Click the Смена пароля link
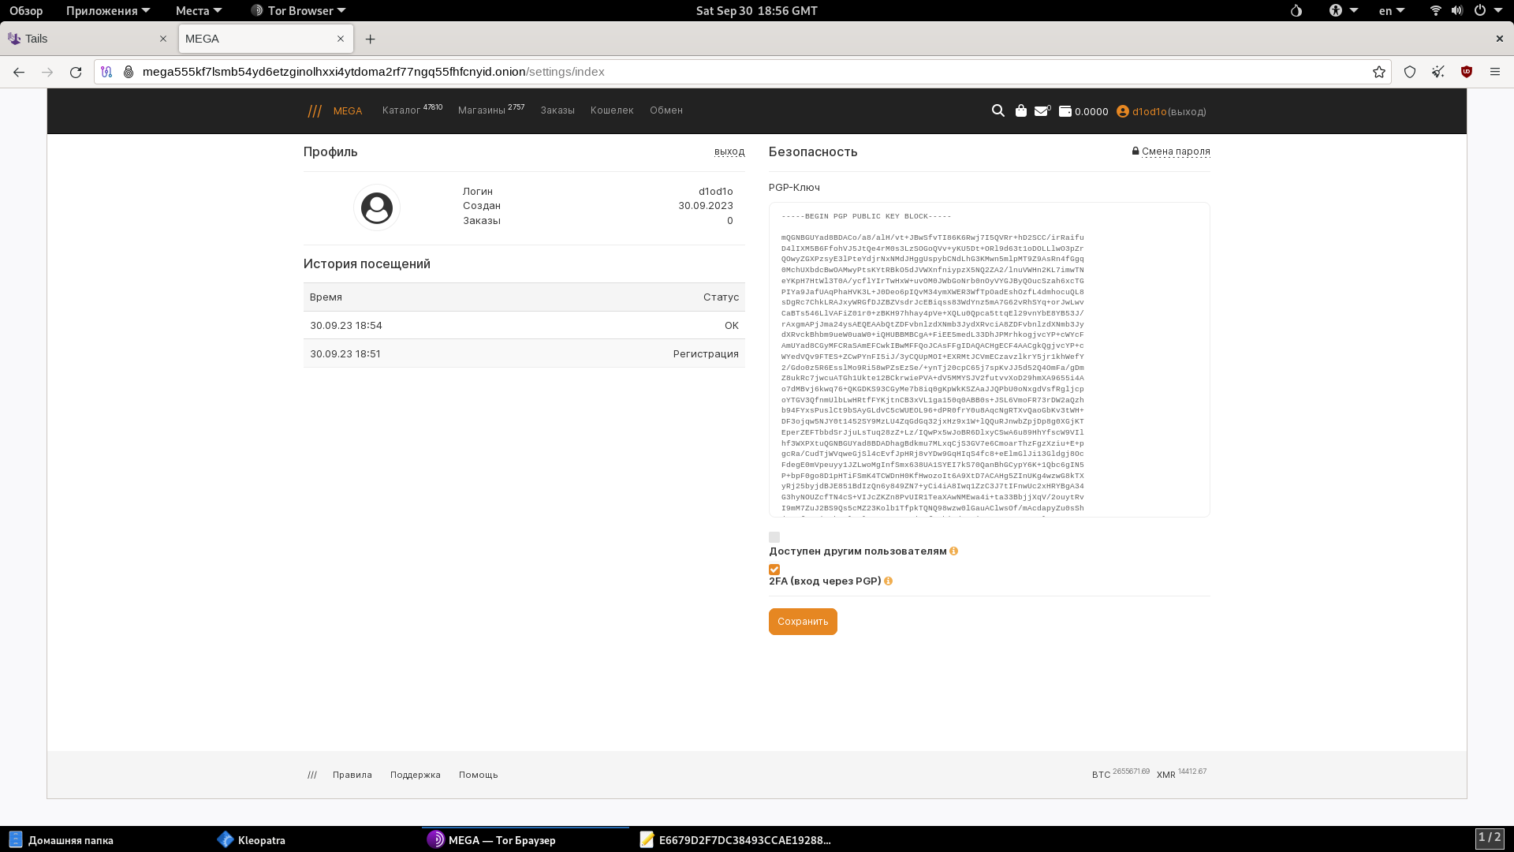The image size is (1514, 852). pyautogui.click(x=1175, y=151)
